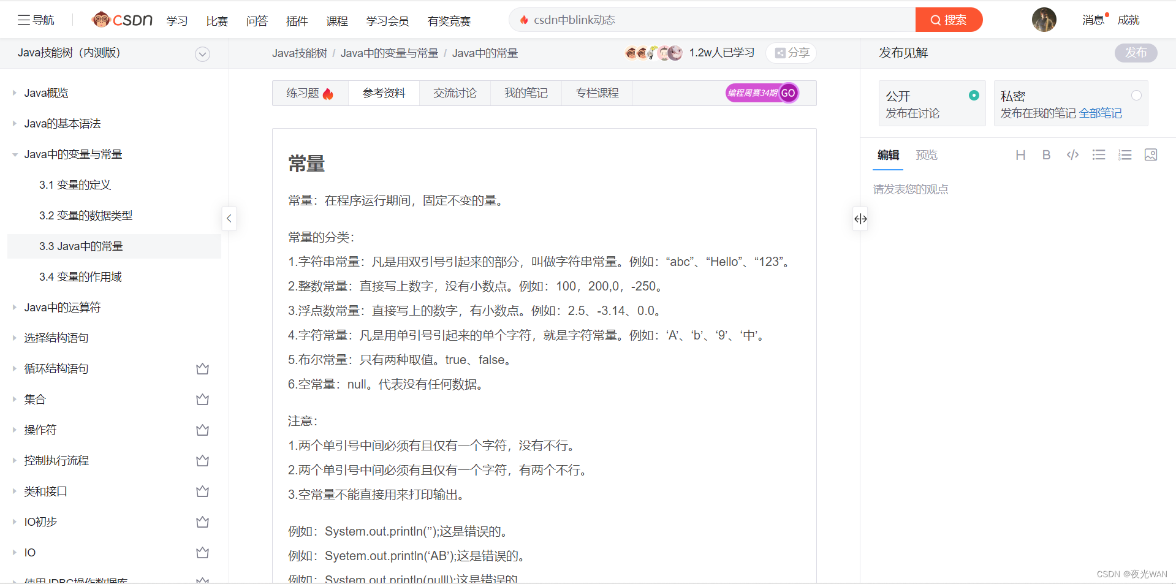This screenshot has height=584, width=1176.
Task: Open section 3.2 变量的数据类型
Action: coord(86,215)
